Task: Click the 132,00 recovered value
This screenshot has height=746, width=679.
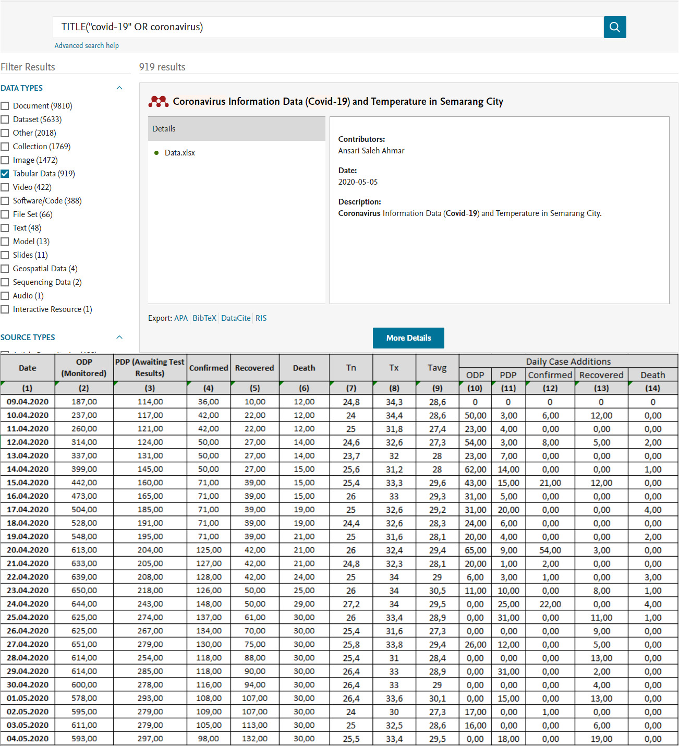Action: (x=254, y=739)
